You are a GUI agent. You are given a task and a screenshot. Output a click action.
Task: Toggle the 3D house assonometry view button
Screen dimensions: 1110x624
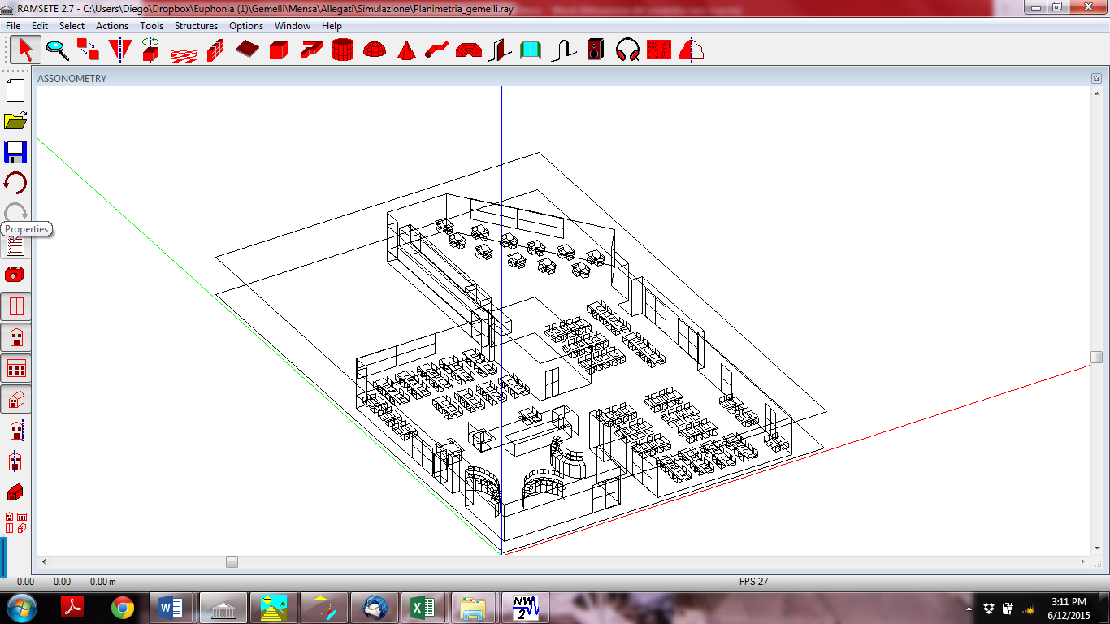(15, 399)
